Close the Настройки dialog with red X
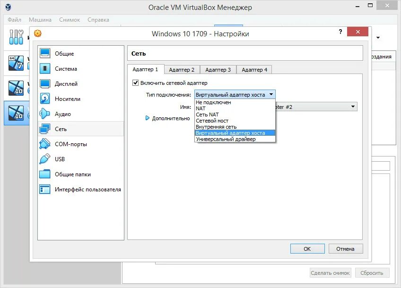401x288 pixels. (358, 32)
